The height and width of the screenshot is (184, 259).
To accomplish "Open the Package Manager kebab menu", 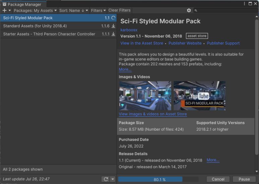I will pyautogui.click(x=245, y=4).
